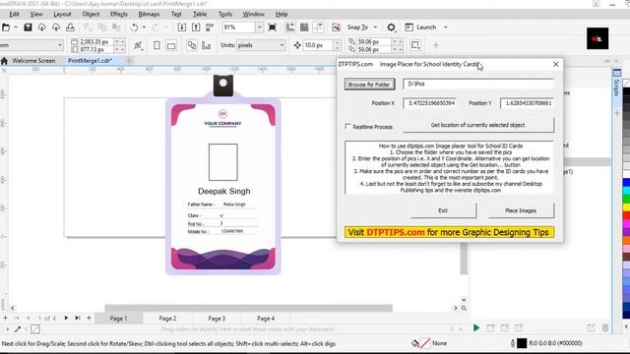The image size is (630, 354).
Task: Click the Print icon in toolbar
Action: [70, 28]
